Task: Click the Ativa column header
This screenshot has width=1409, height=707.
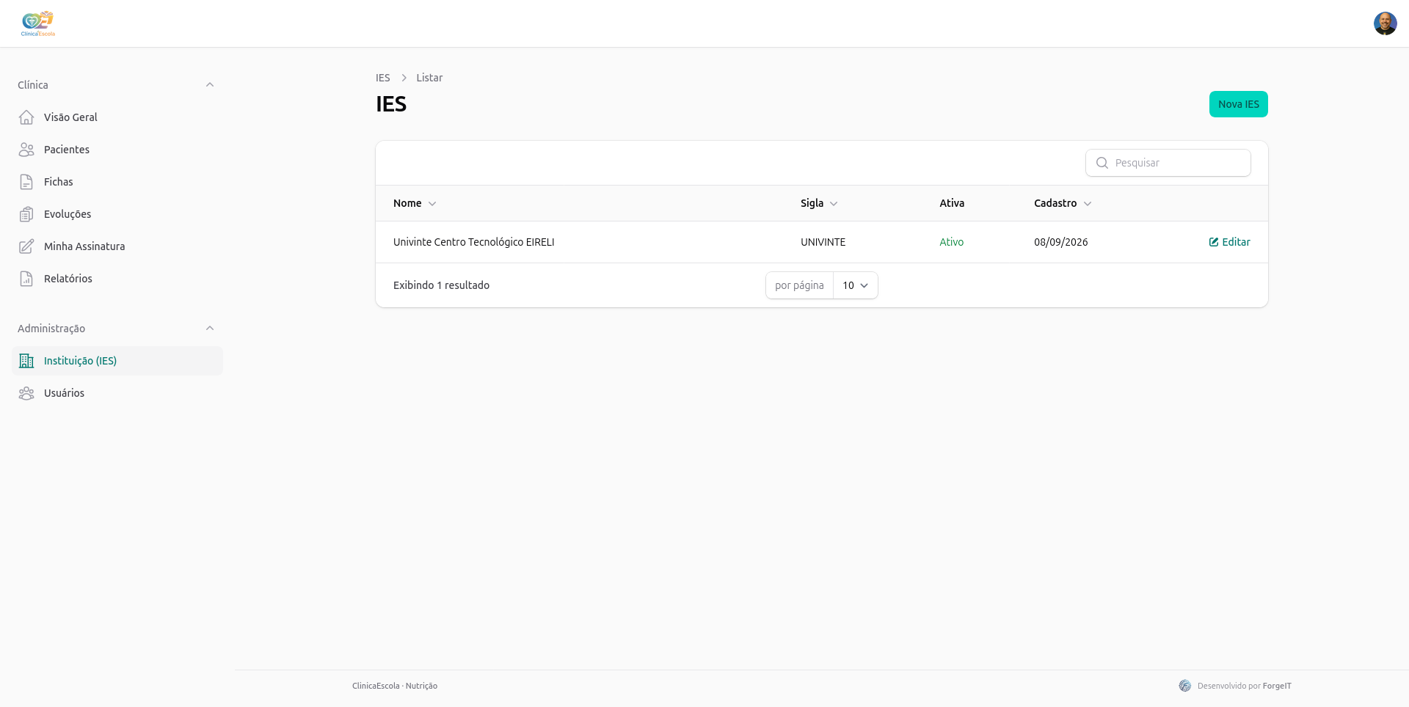Action: (x=952, y=203)
